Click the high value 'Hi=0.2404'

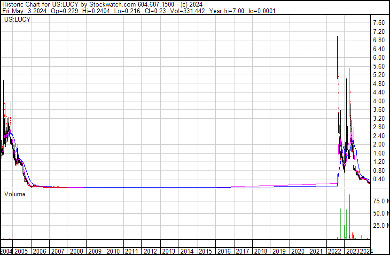tap(96, 11)
